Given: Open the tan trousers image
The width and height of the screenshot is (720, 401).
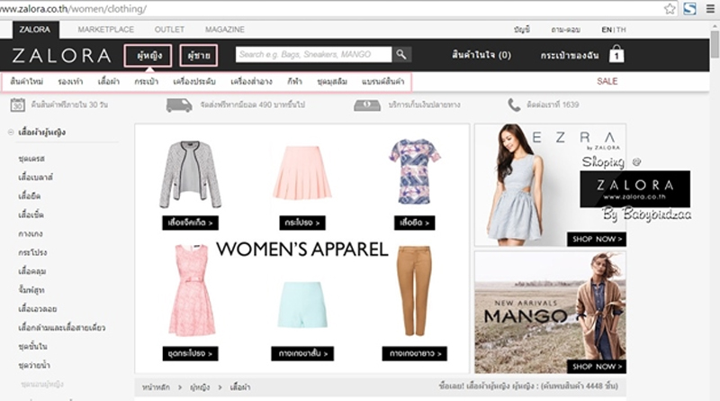Looking at the screenshot, I should (x=414, y=291).
